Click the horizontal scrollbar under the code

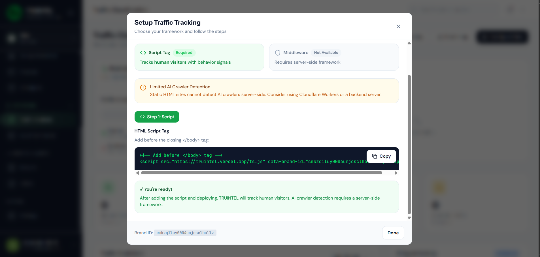[x=261, y=173]
